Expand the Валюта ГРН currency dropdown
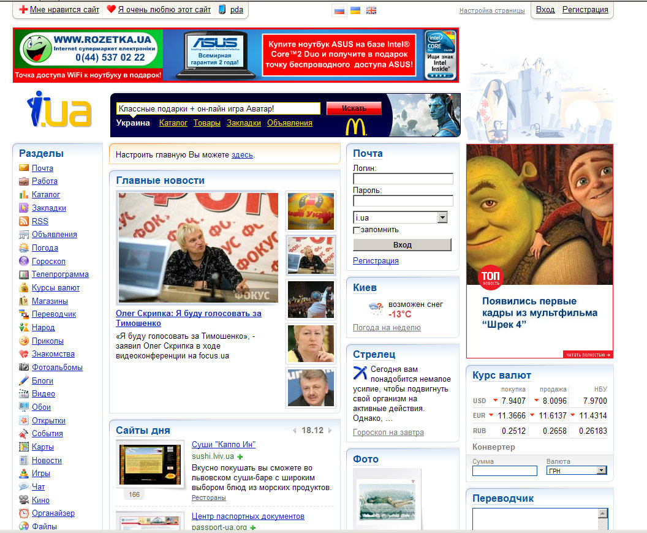The image size is (647, 533). 601,471
